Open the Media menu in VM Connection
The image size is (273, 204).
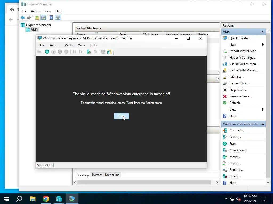pyautogui.click(x=69, y=45)
